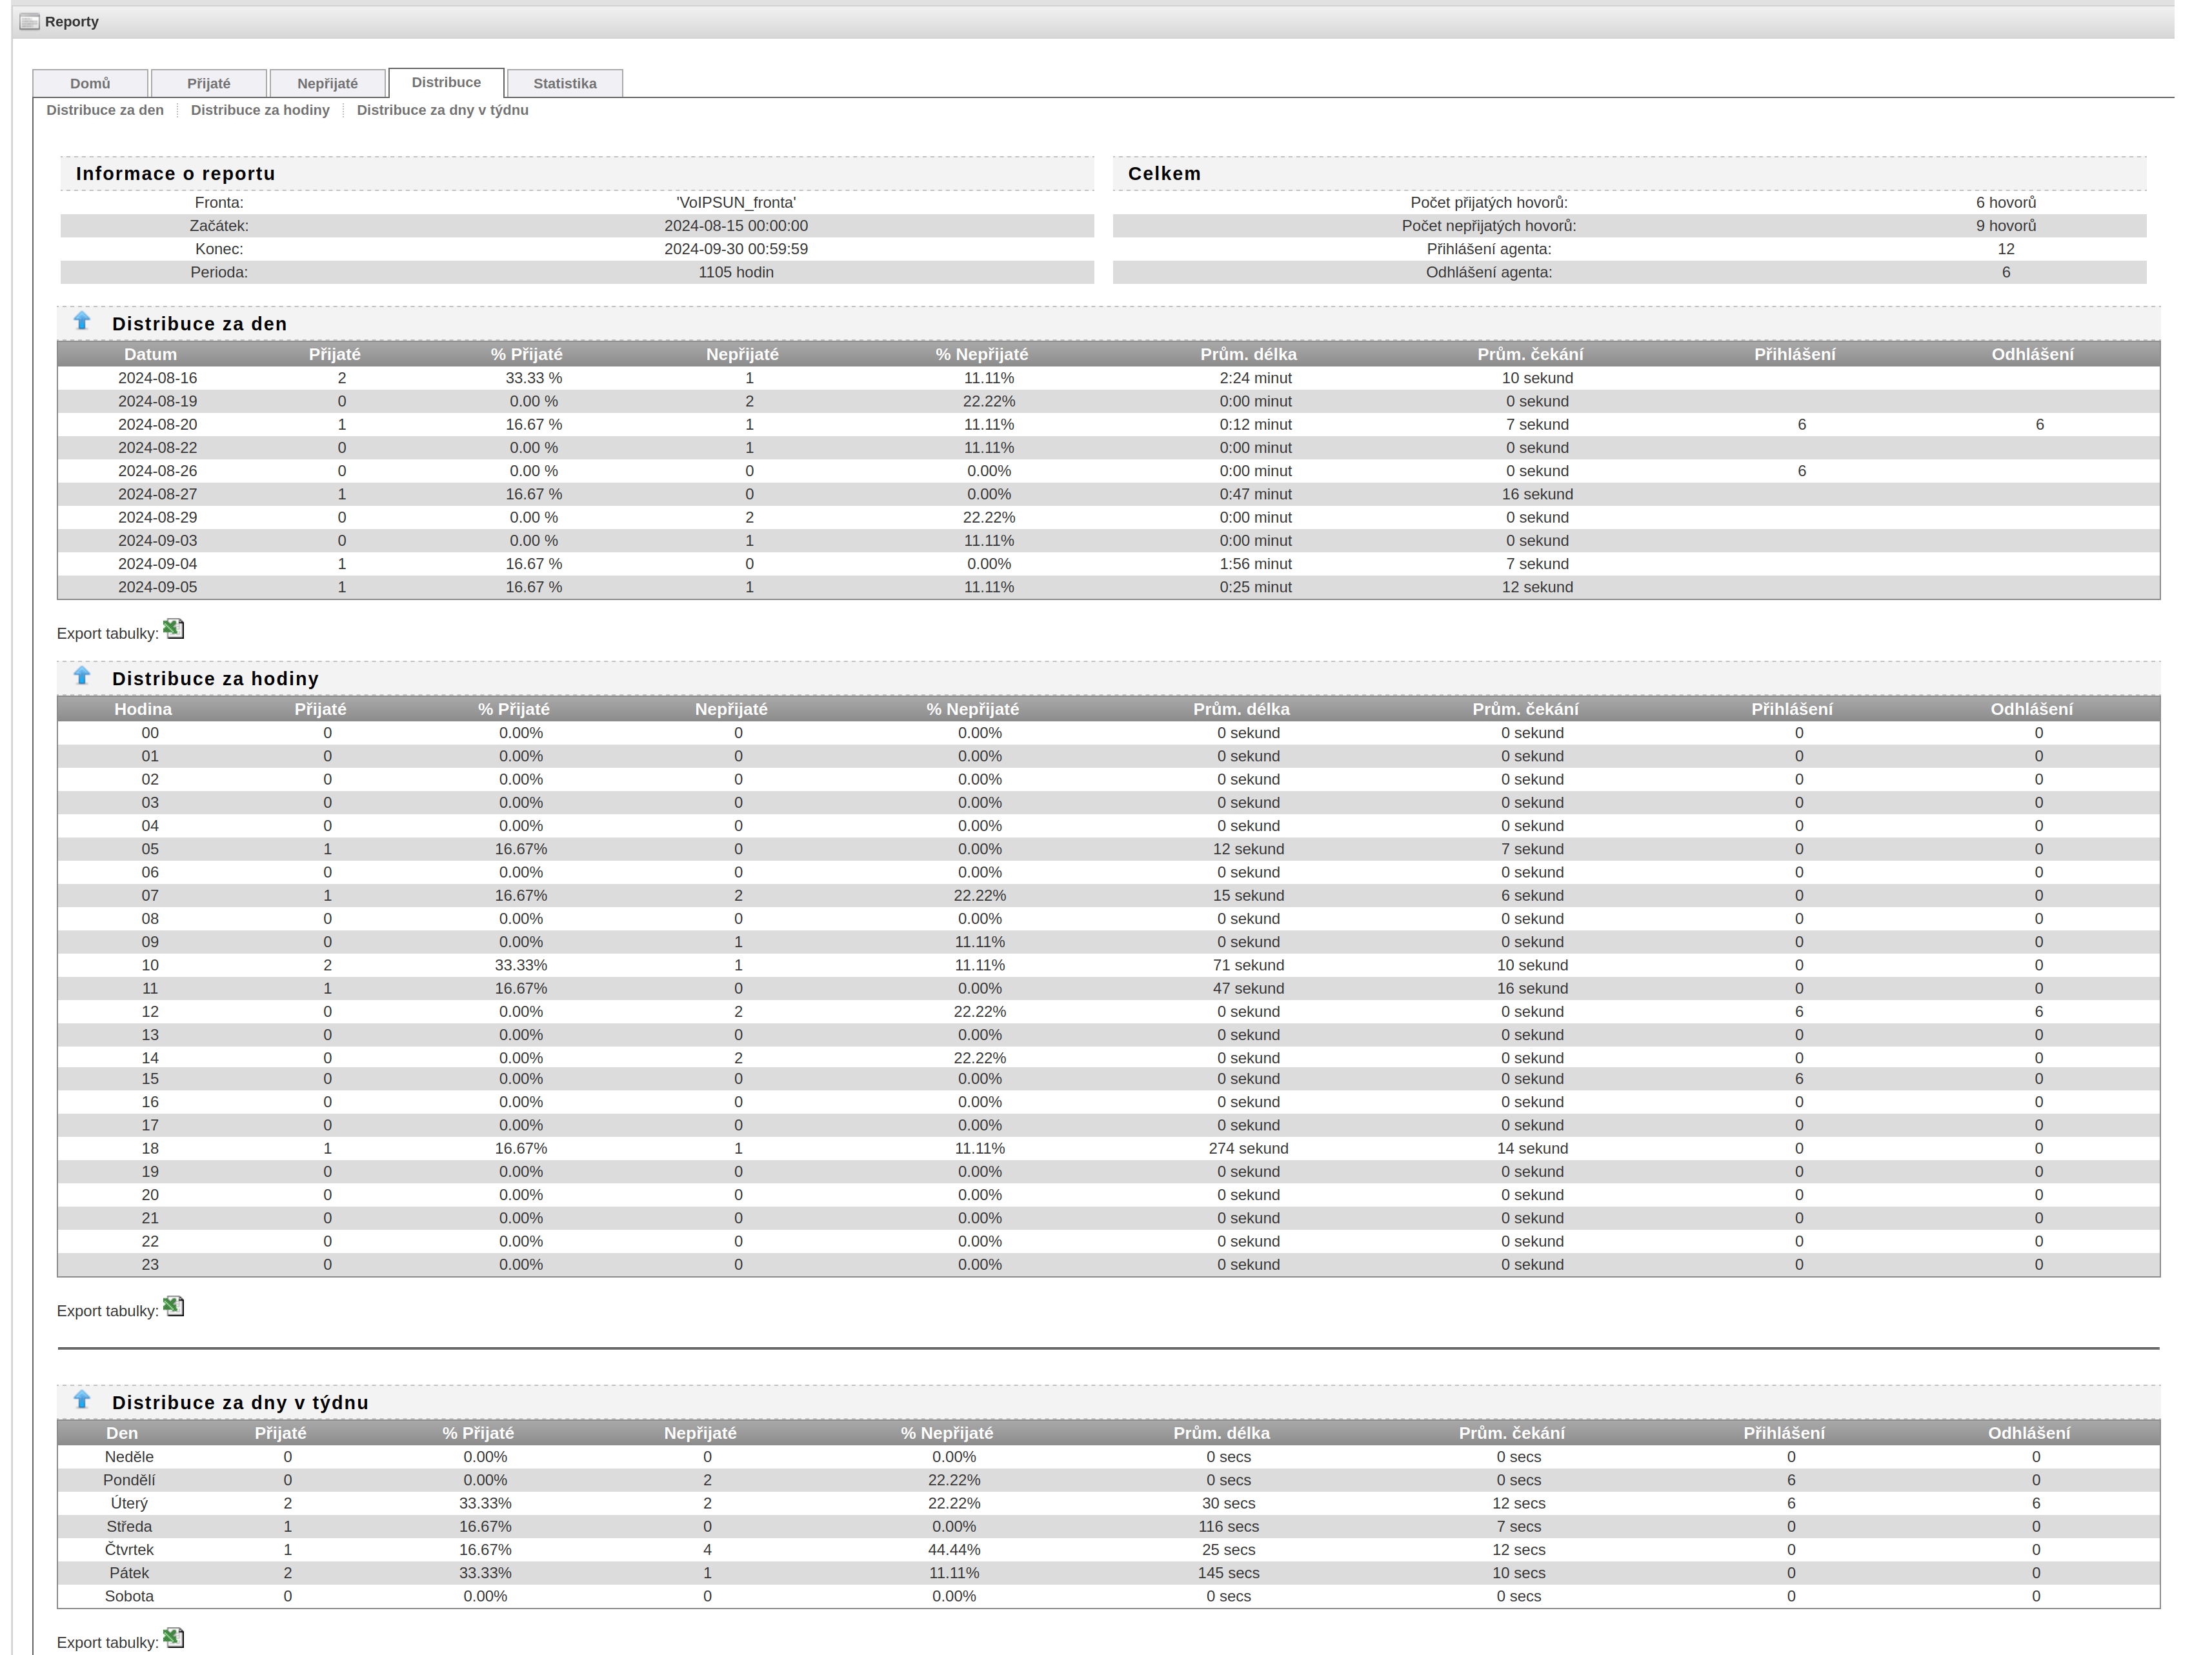Click the 6 hovorů received calls value
Screen dimensions: 2212x1655
click(2006, 203)
